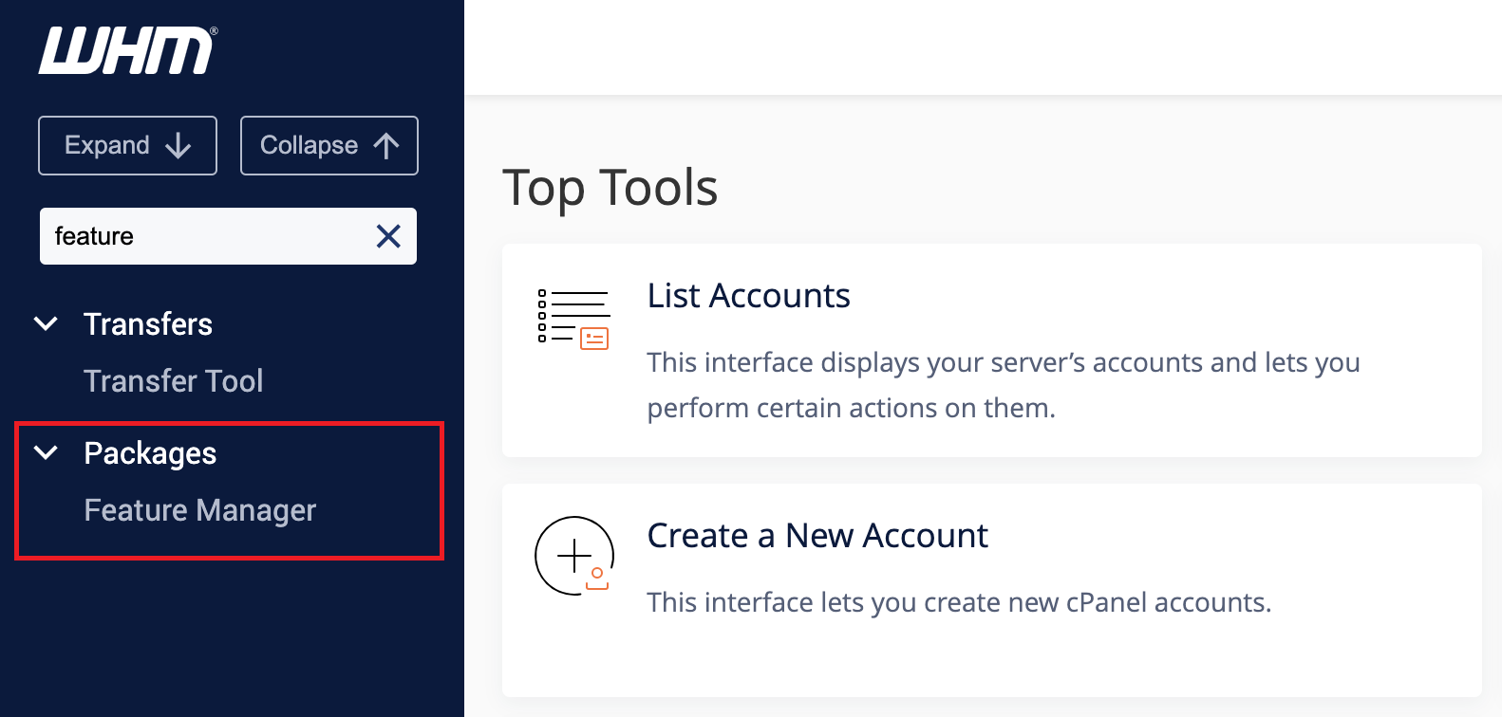Clear the search field with the X icon
The image size is (1502, 717).
[388, 236]
